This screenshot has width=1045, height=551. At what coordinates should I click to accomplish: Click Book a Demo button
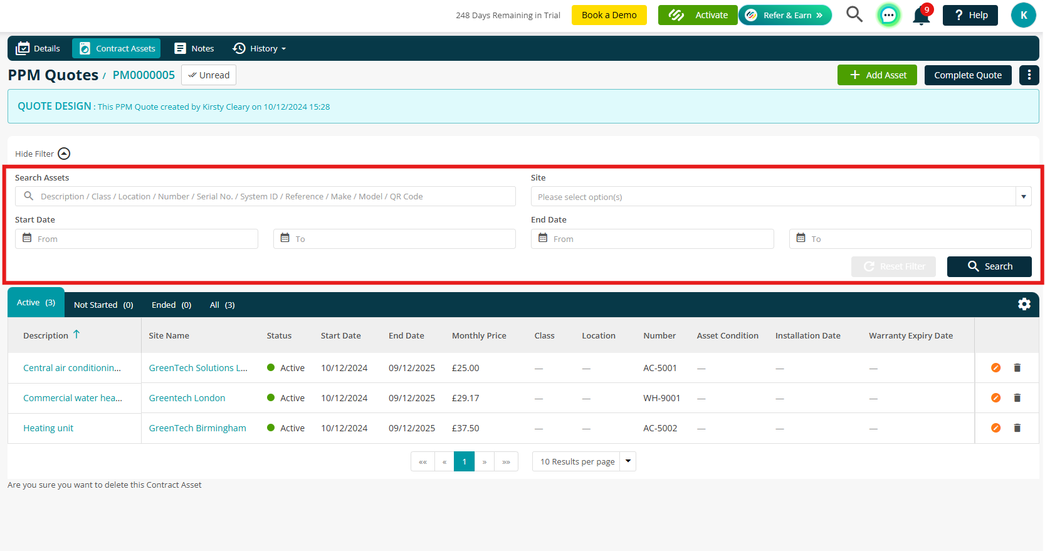[609, 15]
